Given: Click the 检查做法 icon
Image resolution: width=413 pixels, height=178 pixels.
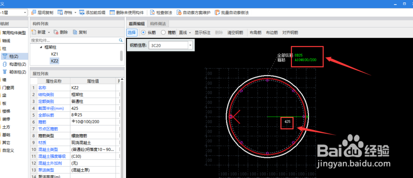Looking at the screenshot, I should click(152, 12).
